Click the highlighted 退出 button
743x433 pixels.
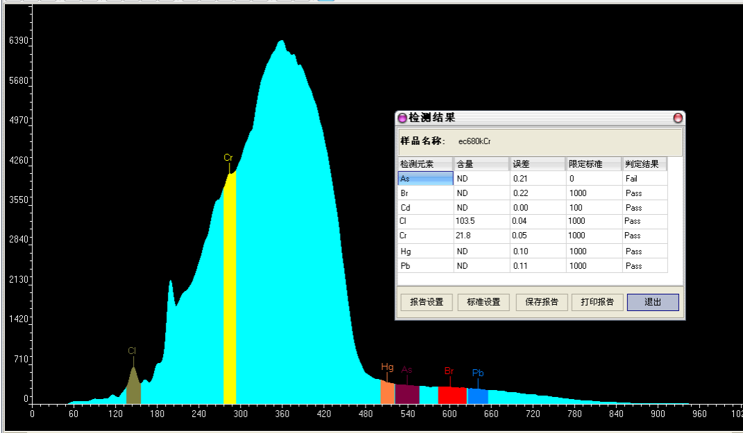click(652, 302)
